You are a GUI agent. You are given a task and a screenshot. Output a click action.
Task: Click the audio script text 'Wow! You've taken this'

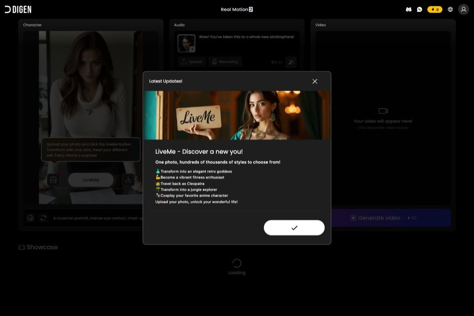point(246,37)
